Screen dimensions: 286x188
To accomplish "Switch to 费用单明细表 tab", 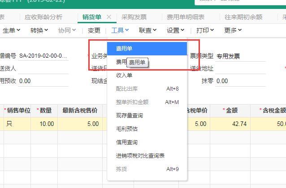I will [x=186, y=17].
